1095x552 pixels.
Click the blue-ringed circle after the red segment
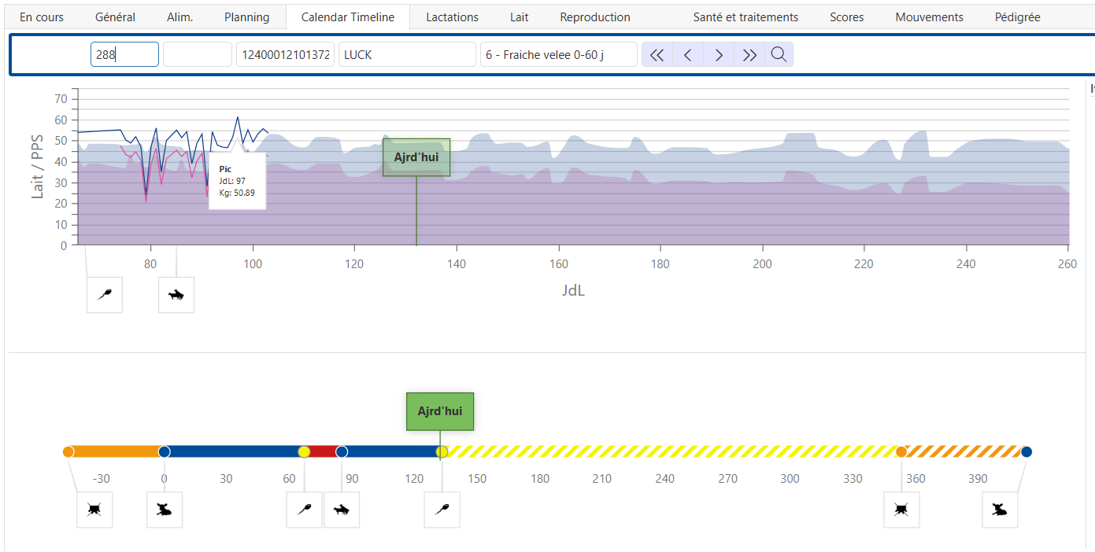[342, 451]
